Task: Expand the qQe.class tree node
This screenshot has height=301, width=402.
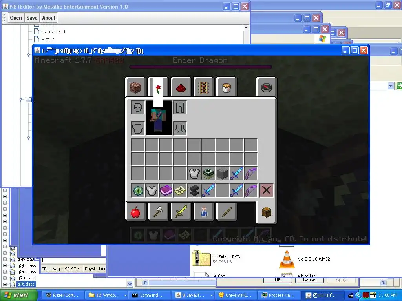Action: tap(5, 272)
